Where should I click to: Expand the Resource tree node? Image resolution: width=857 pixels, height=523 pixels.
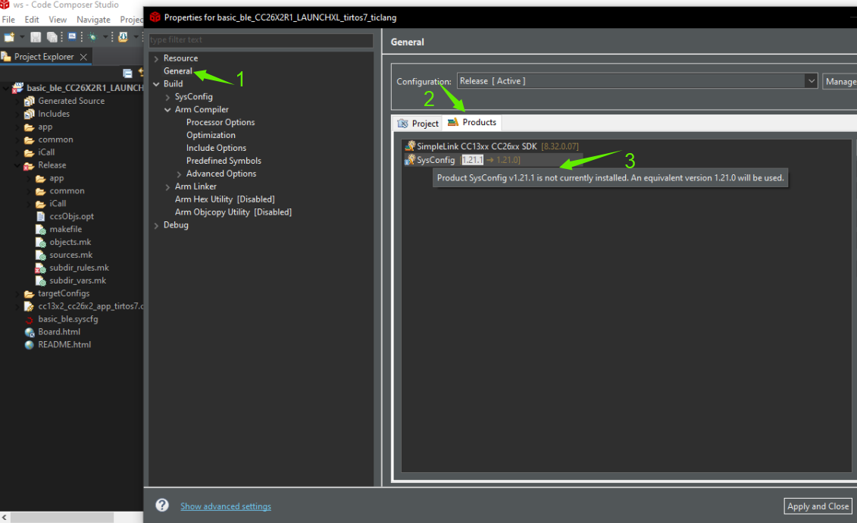coord(156,58)
